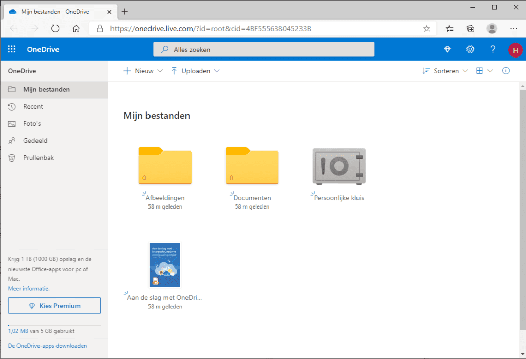The width and height of the screenshot is (526, 359).
Task: Click the OneDrive header title
Action: click(x=43, y=49)
